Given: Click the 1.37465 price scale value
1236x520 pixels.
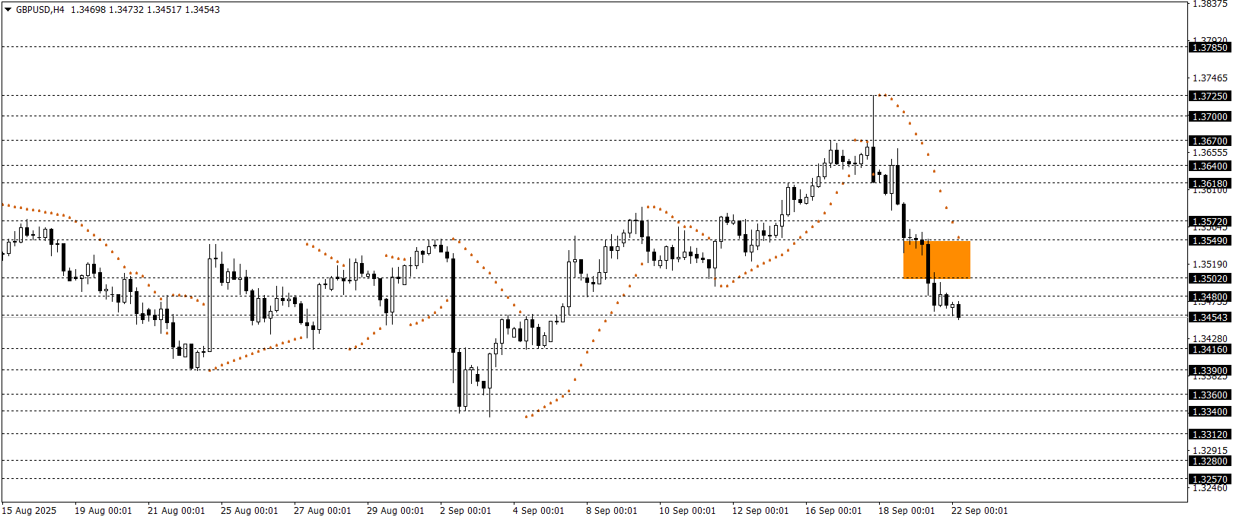Looking at the screenshot, I should point(1210,78).
